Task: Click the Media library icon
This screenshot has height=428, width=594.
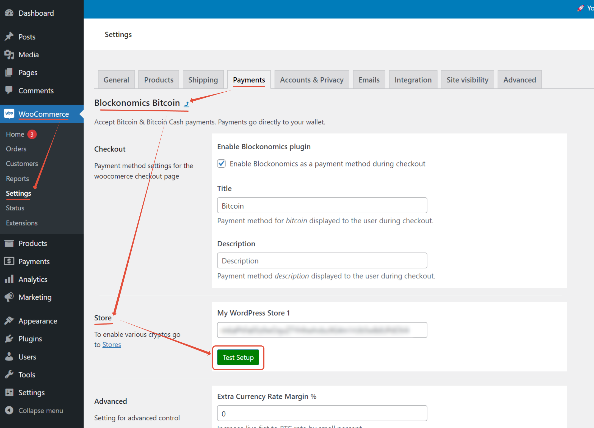Action: (9, 55)
